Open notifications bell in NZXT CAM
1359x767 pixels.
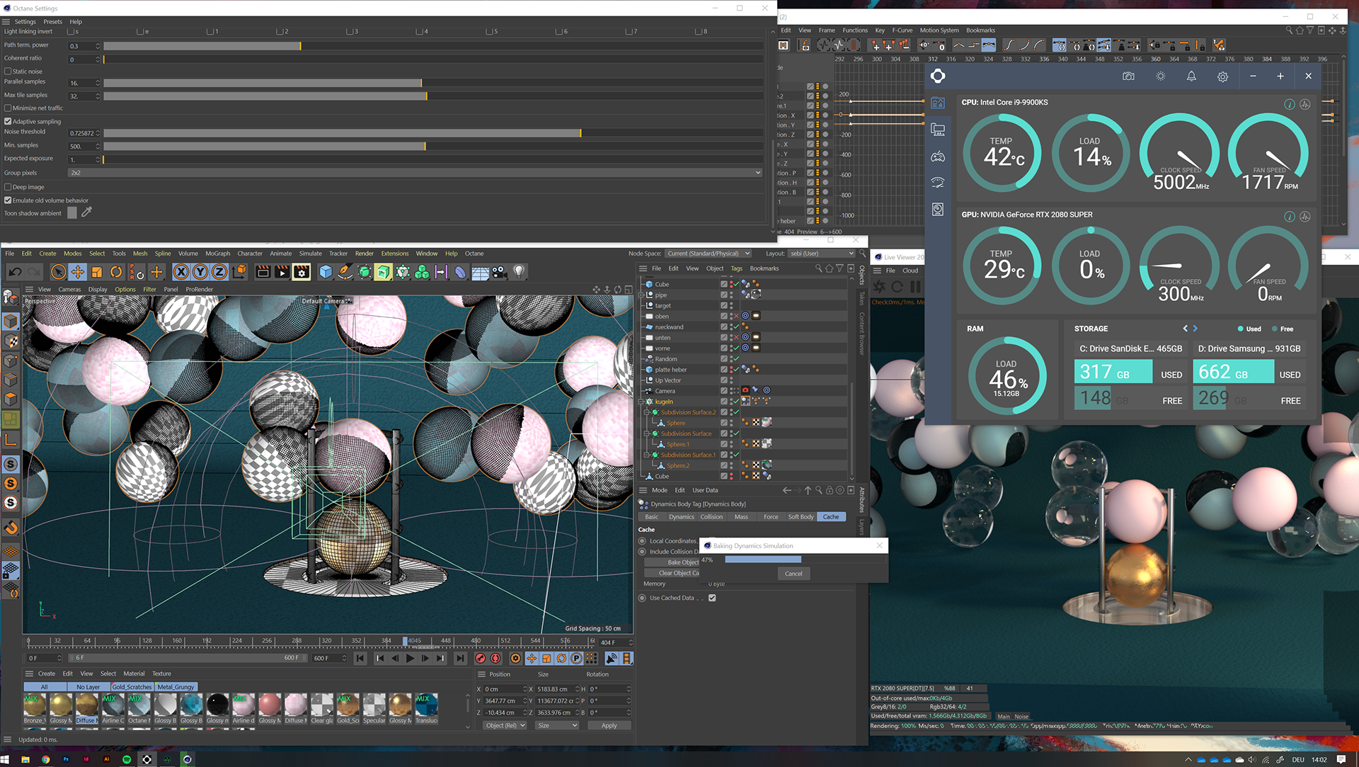tap(1191, 76)
